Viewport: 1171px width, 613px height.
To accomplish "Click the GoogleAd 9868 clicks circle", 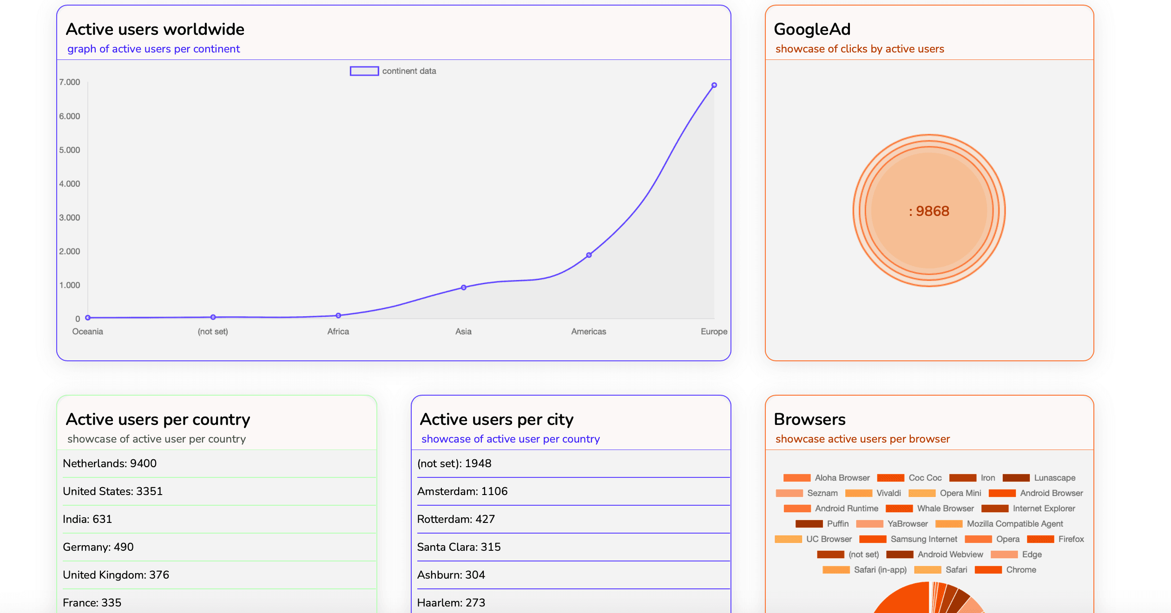I will (929, 211).
